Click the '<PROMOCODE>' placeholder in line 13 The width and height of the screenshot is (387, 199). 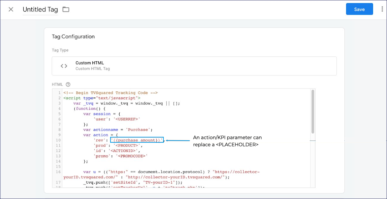(132, 156)
